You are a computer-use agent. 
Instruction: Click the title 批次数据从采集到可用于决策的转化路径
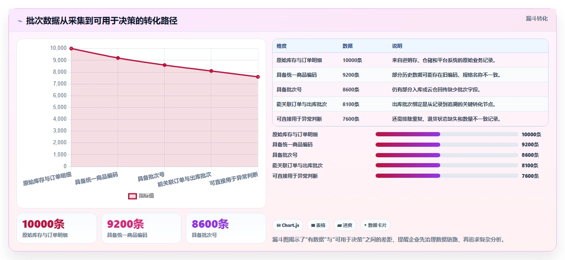(x=102, y=21)
